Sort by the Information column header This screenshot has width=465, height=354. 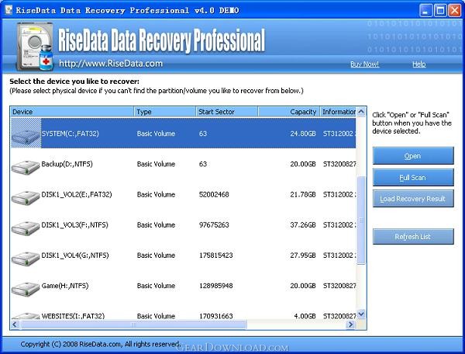338,112
